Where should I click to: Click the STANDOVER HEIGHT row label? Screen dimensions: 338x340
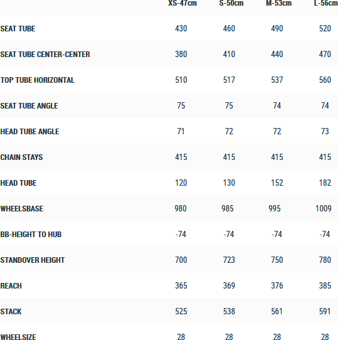(x=33, y=260)
